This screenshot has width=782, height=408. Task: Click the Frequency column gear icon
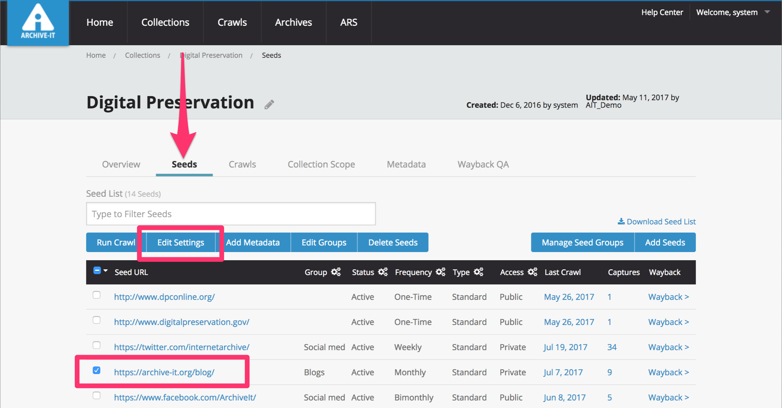coord(440,272)
